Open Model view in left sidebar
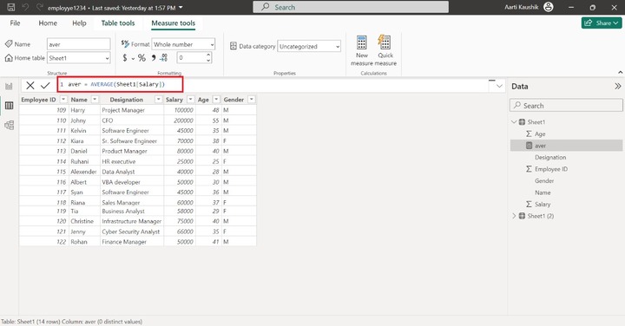The height and width of the screenshot is (326, 625). 9,126
